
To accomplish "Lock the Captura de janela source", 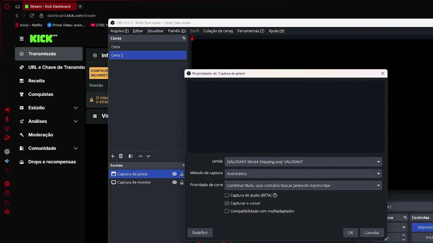I will click(182, 174).
